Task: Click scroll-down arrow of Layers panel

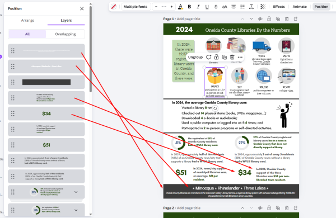Action: [91, 214]
